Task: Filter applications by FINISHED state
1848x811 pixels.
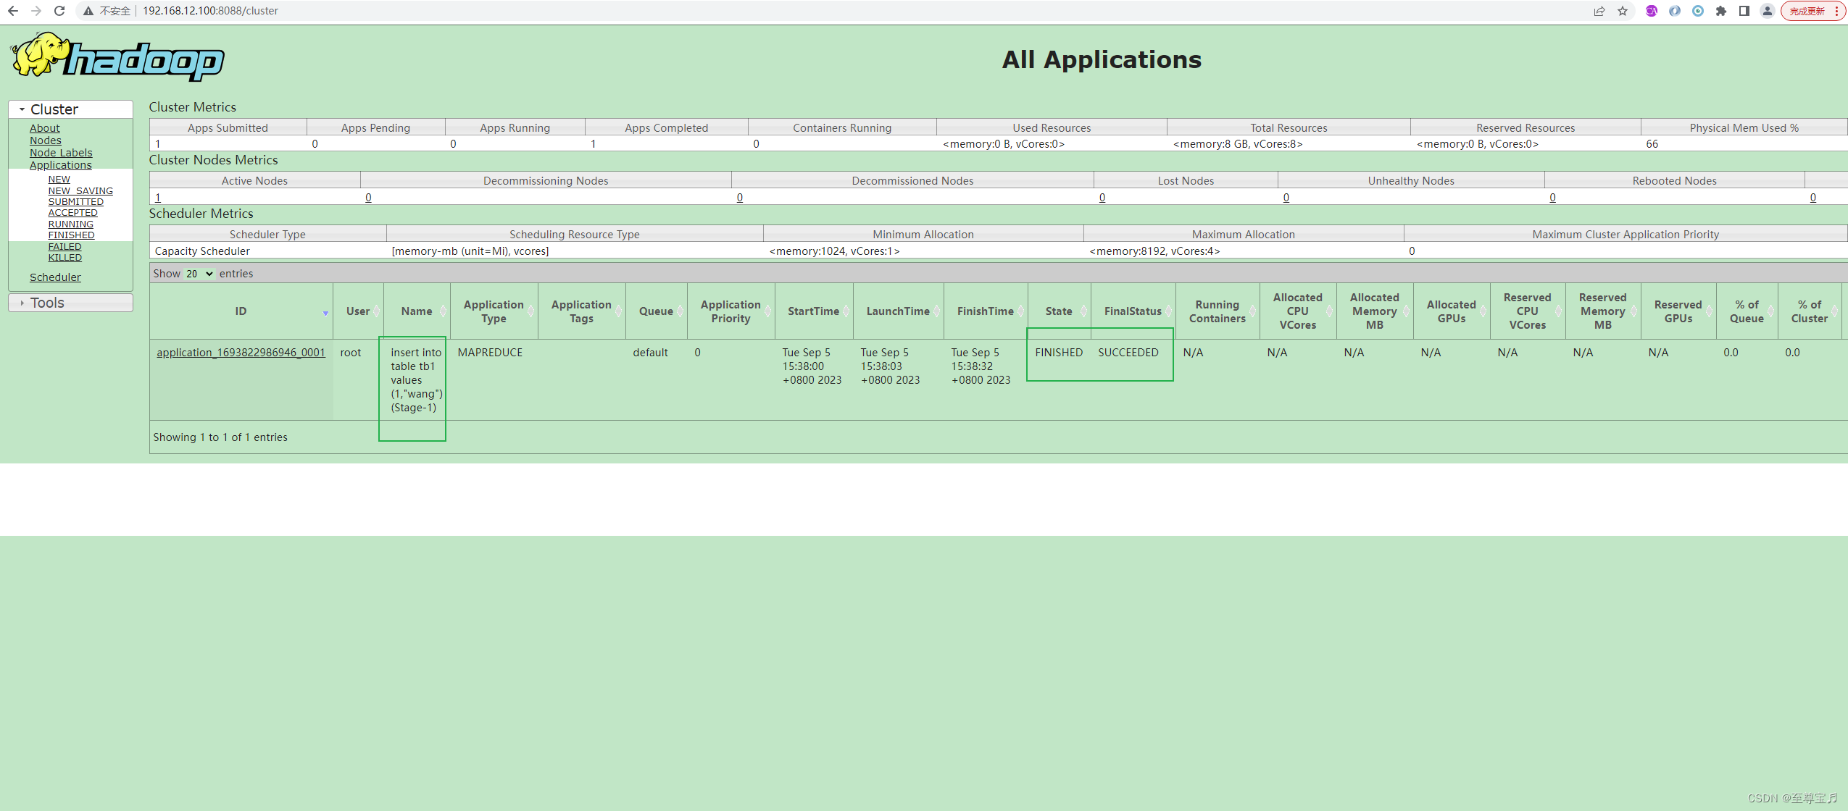Action: (x=71, y=235)
